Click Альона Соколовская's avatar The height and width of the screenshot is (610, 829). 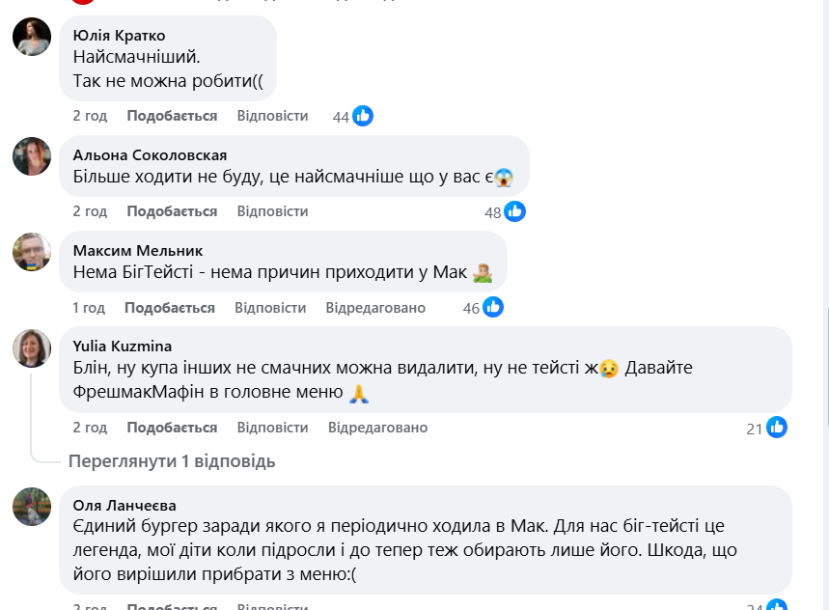pyautogui.click(x=32, y=155)
